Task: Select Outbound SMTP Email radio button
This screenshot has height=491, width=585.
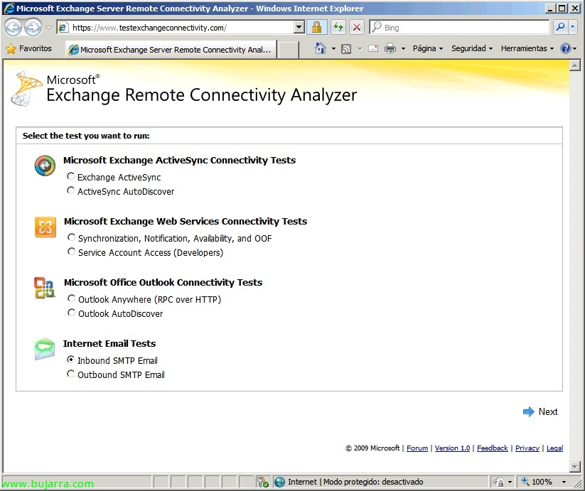Action: tap(70, 374)
